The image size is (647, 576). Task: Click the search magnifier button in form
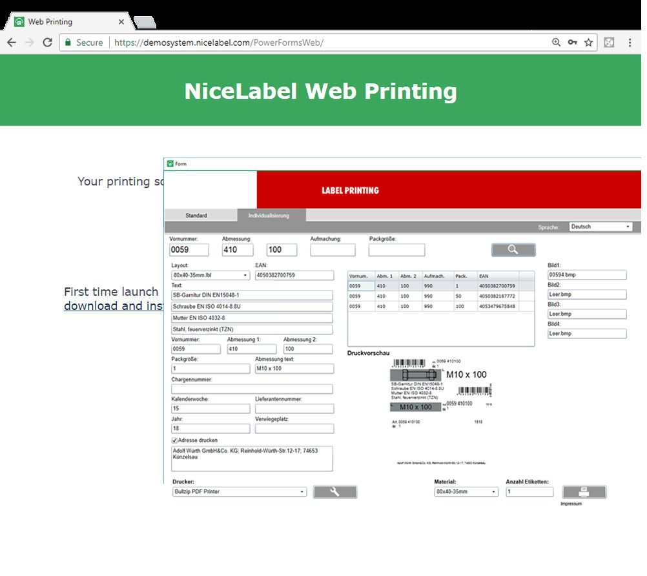[x=513, y=250]
